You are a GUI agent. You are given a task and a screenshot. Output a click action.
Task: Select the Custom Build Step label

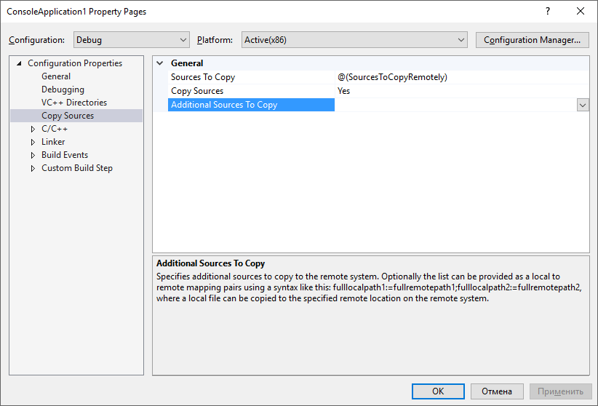(x=77, y=168)
